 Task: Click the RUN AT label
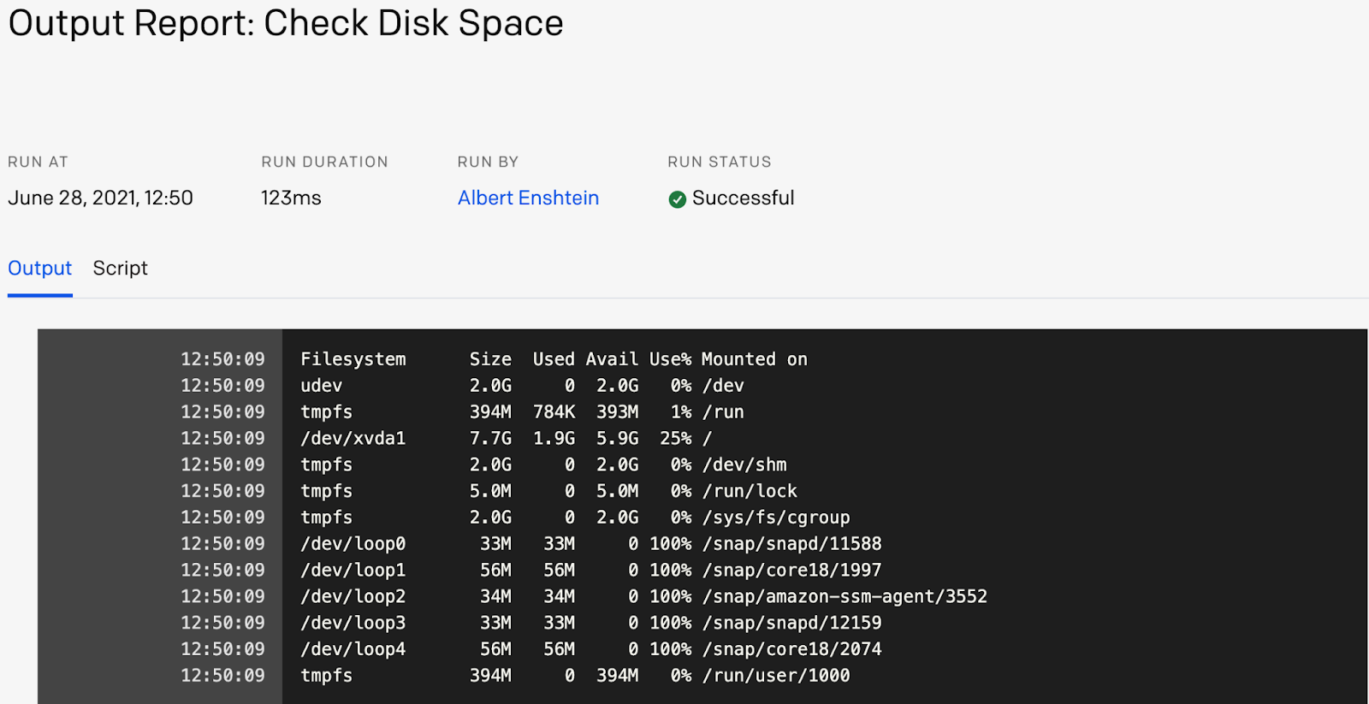[x=38, y=162]
